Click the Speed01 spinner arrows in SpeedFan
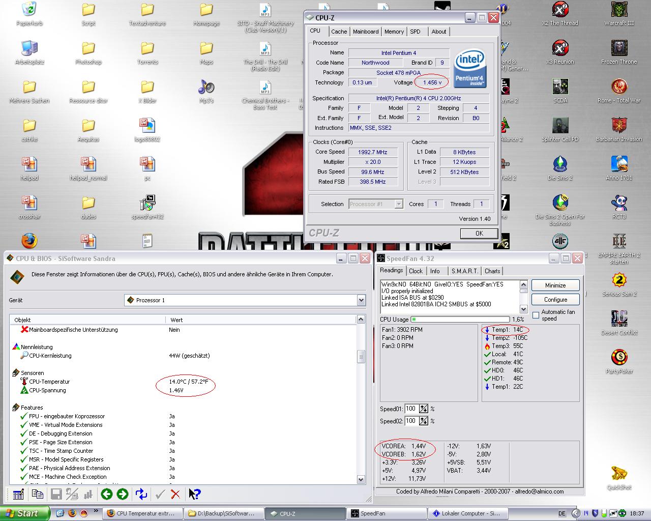The height and width of the screenshot is (521, 651). [424, 409]
